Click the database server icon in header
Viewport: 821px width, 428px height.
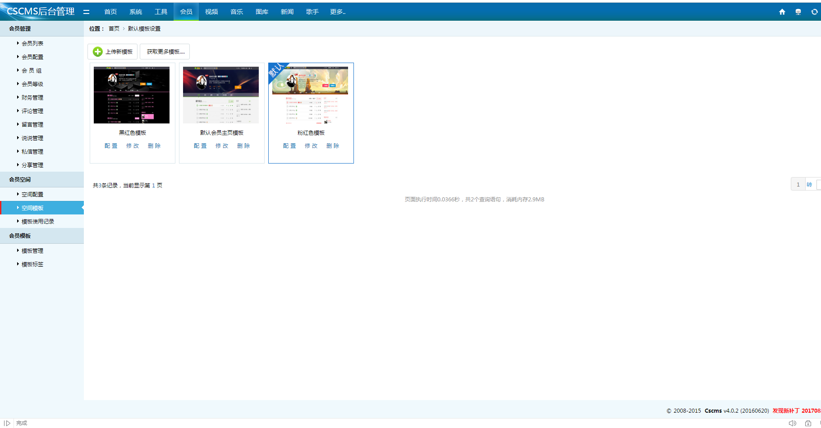coord(798,12)
